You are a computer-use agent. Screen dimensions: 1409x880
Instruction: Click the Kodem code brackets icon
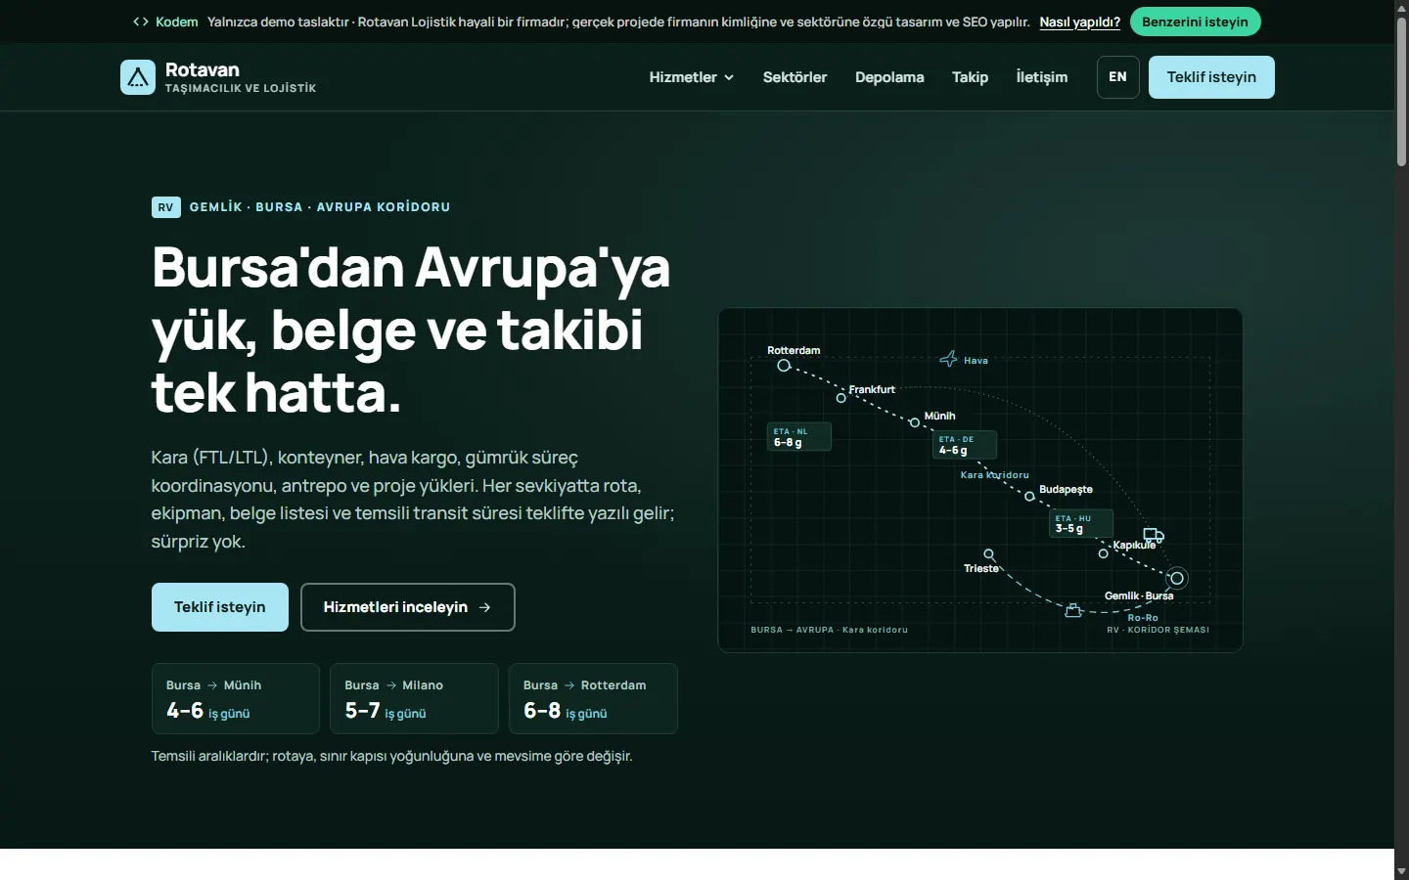(141, 22)
